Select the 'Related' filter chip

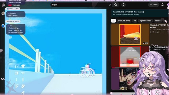pos(158,21)
